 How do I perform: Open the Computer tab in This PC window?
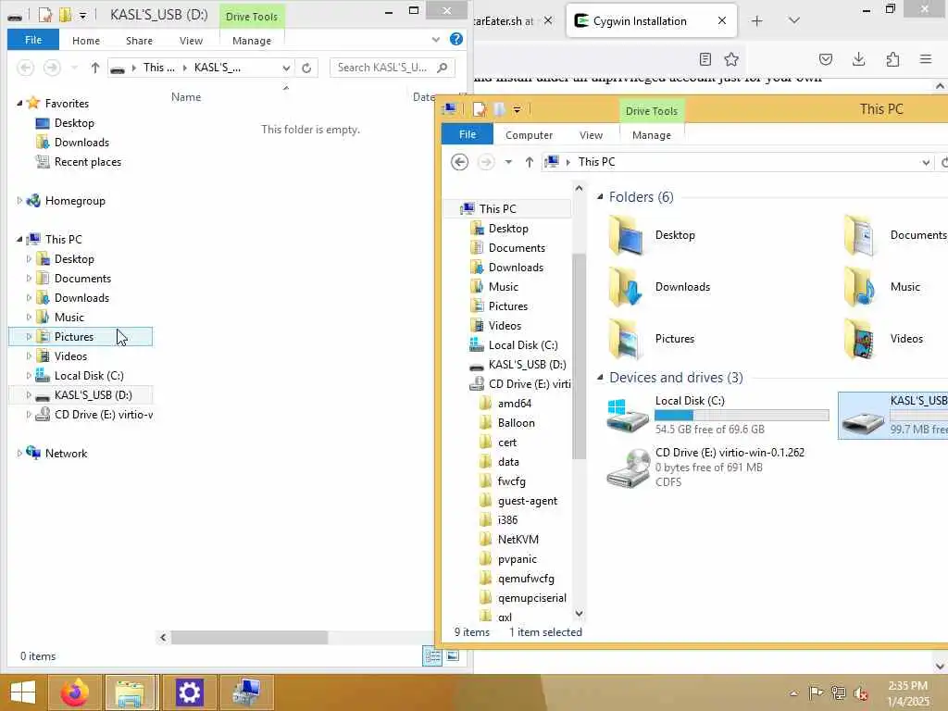point(529,135)
